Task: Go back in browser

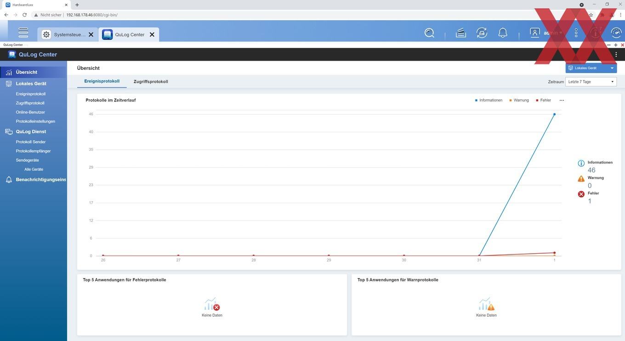Action: click(6, 15)
